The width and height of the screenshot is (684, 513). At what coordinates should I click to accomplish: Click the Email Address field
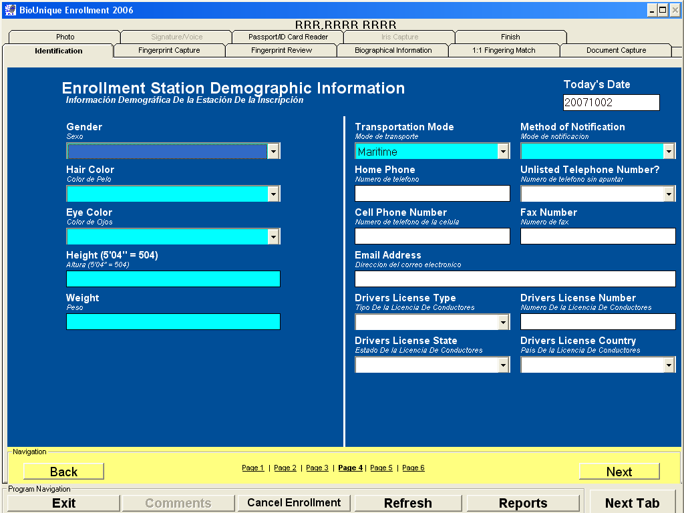coord(515,279)
